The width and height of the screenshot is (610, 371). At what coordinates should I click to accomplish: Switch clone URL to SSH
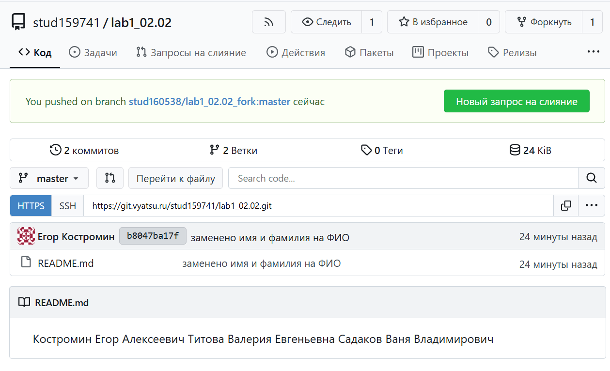pos(68,206)
